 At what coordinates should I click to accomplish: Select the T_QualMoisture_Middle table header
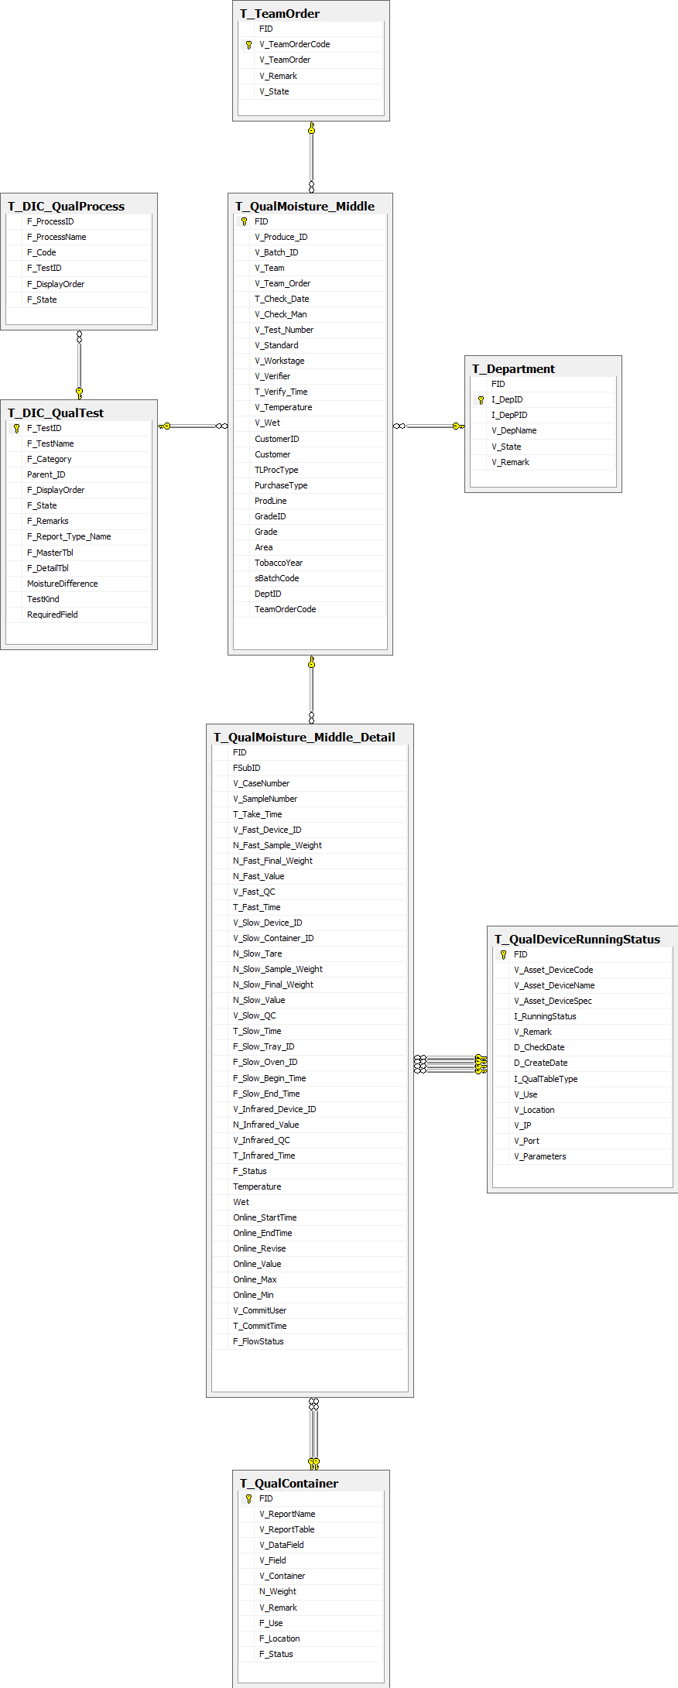(305, 206)
